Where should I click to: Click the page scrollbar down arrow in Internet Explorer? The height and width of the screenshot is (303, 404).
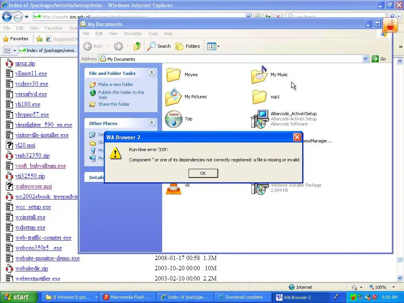(x=400, y=278)
